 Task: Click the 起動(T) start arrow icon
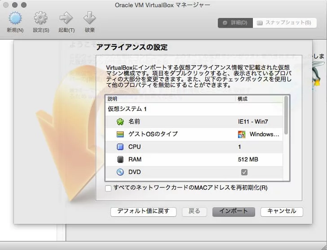click(x=66, y=18)
